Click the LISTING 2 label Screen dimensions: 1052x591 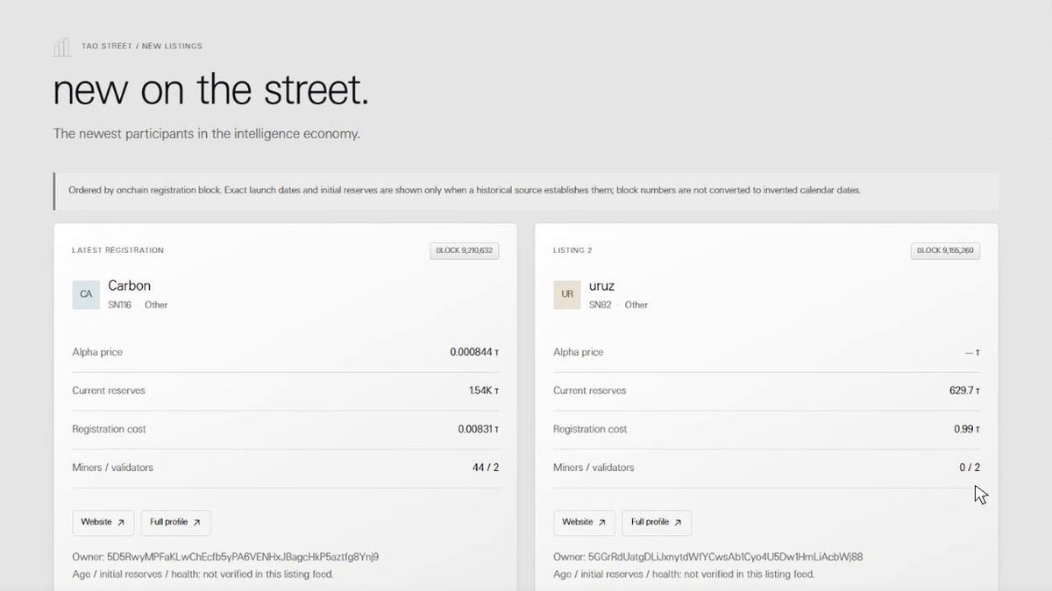click(572, 250)
